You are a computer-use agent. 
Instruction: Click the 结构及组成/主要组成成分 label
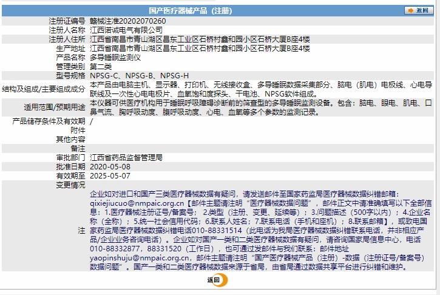(x=44, y=89)
